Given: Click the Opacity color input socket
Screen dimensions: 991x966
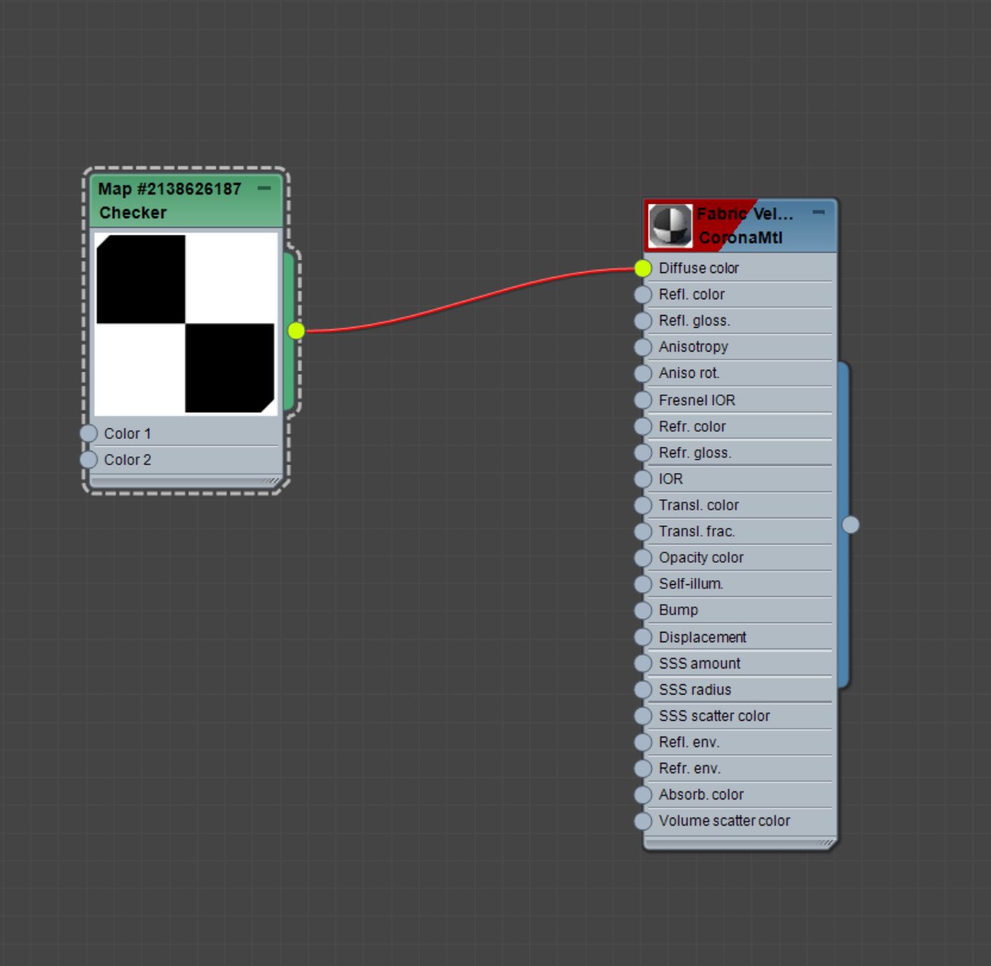Looking at the screenshot, I should pos(643,557).
